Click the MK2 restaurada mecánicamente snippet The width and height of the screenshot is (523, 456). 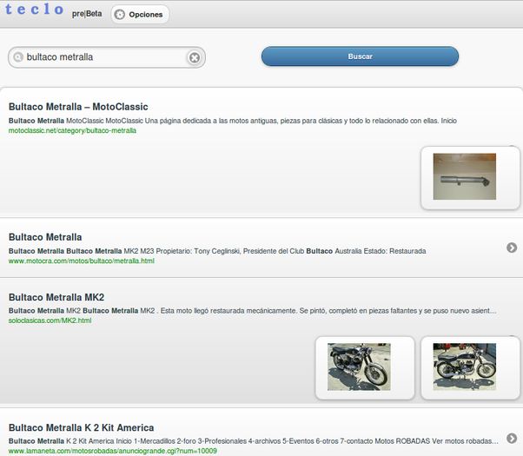tap(253, 311)
